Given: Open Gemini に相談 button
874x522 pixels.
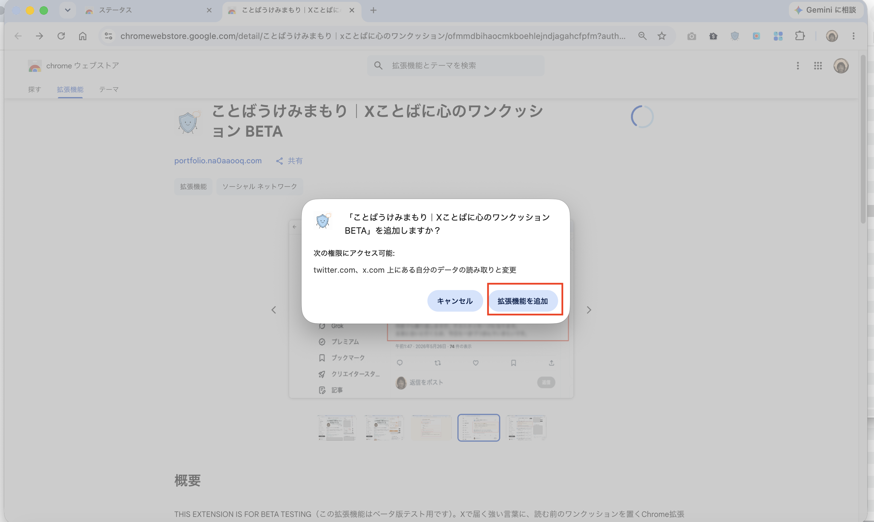Looking at the screenshot, I should 826,10.
